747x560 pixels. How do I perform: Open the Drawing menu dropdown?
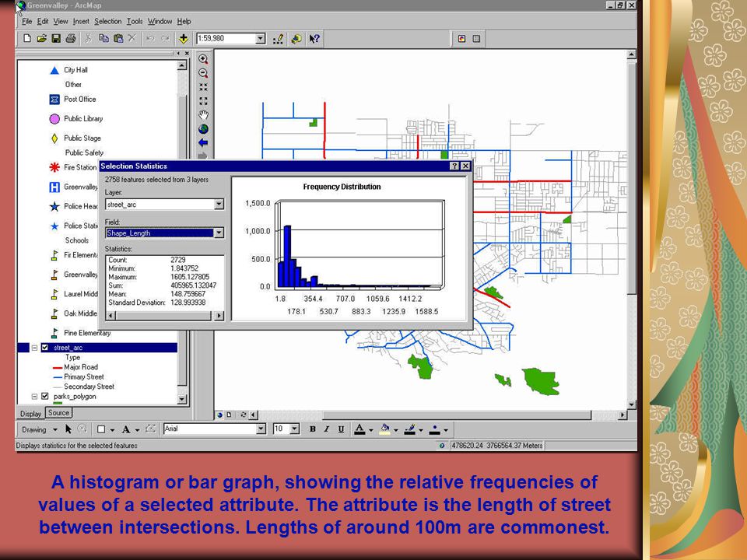coord(40,429)
